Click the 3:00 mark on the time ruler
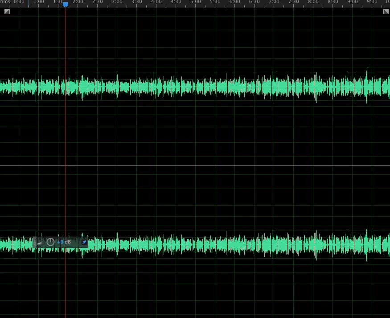The image size is (390, 318). pos(117,2)
